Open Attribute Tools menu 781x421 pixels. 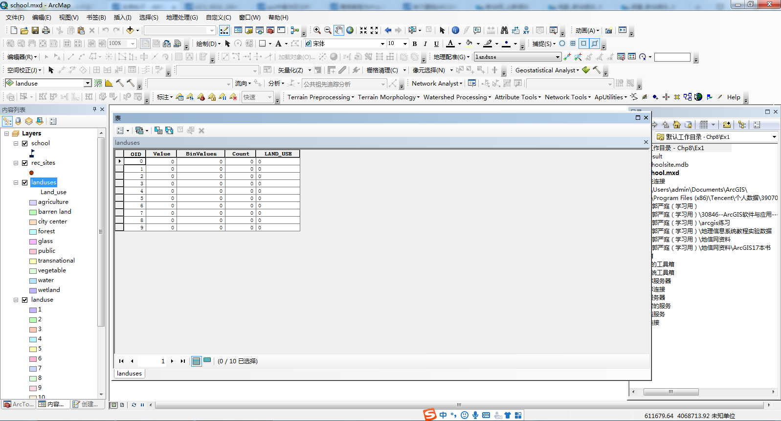click(517, 97)
